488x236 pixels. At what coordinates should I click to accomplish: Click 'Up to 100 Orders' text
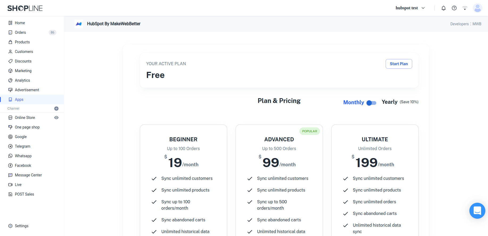[x=183, y=148]
